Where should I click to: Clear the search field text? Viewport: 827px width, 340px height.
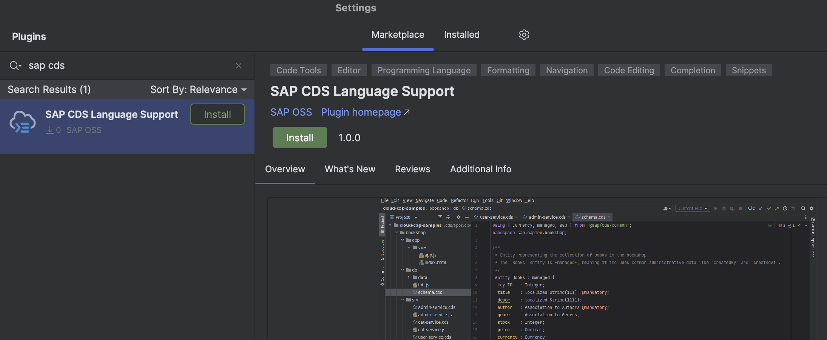(239, 66)
